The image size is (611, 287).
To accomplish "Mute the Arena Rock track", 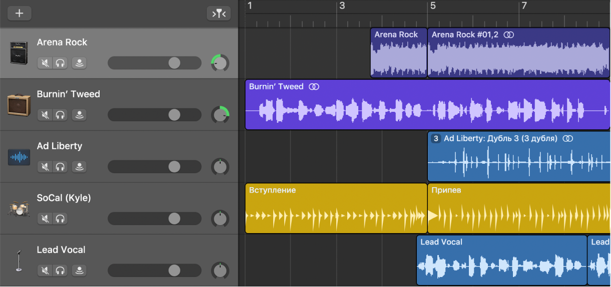I will (45, 63).
